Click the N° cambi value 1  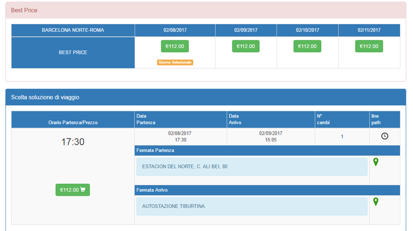pos(342,137)
